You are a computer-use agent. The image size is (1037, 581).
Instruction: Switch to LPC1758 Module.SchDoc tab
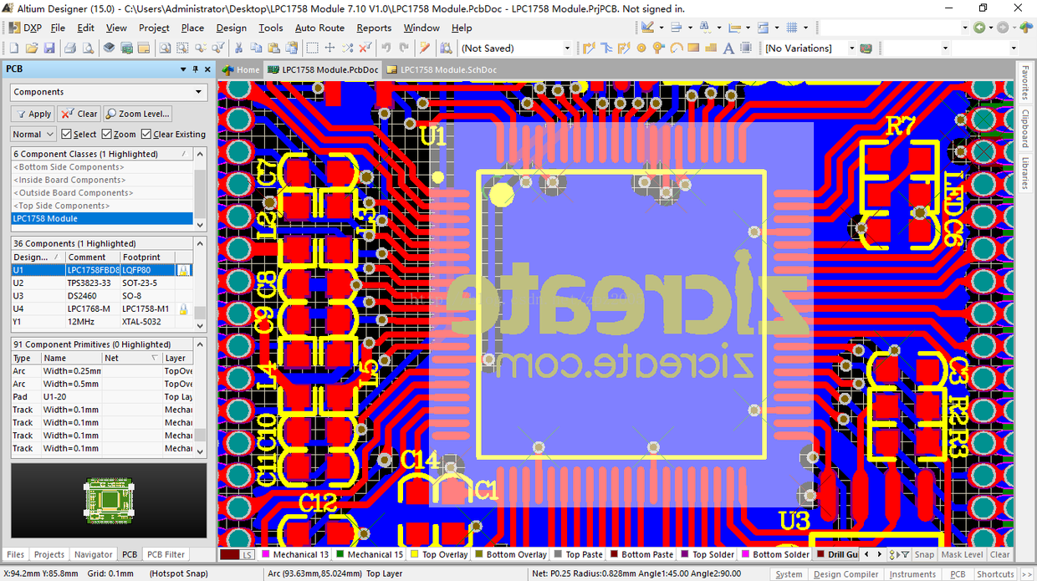point(442,69)
